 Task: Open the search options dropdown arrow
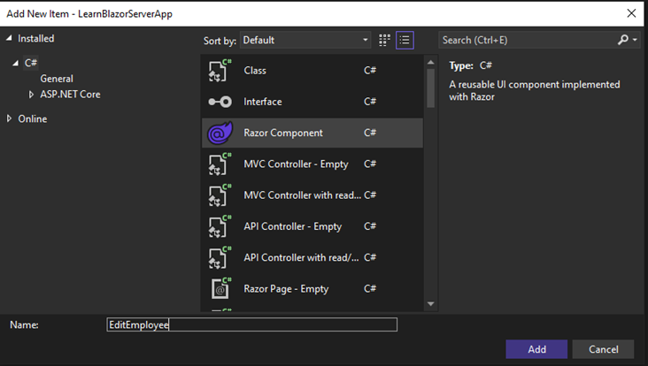(636, 40)
